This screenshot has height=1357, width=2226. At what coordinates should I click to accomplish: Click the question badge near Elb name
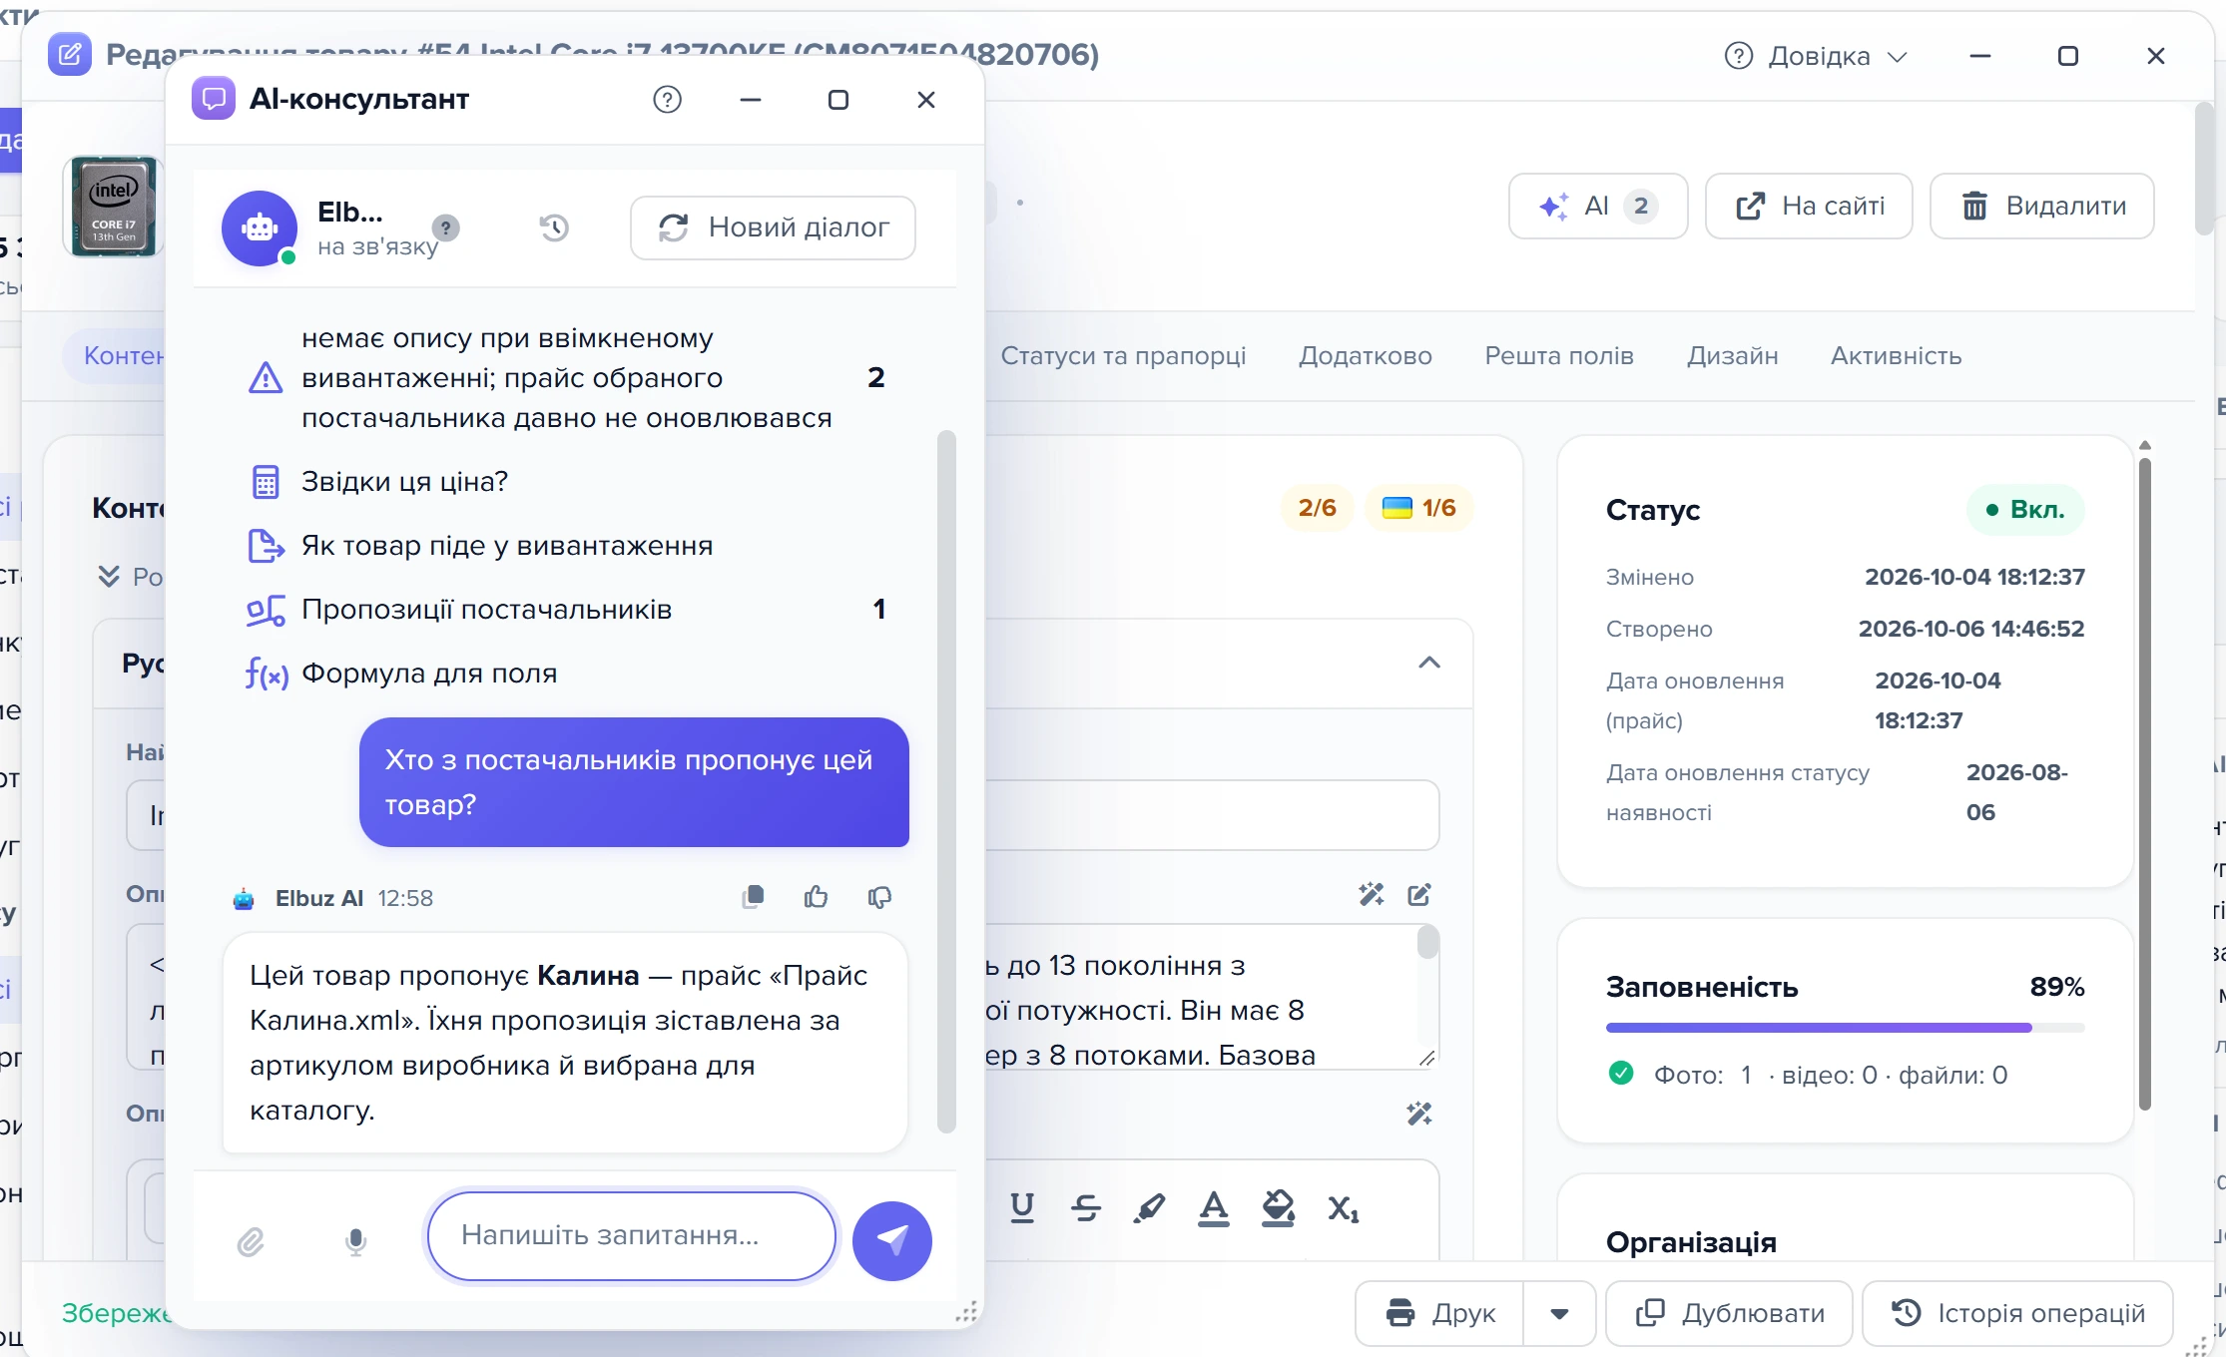pos(446,227)
